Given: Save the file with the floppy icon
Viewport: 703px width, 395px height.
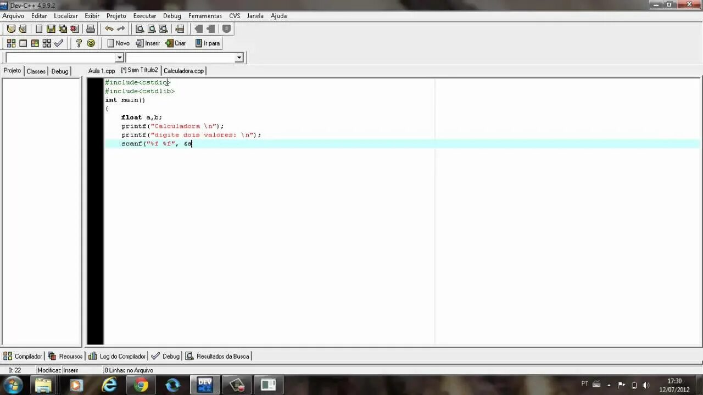Looking at the screenshot, I should (x=51, y=29).
